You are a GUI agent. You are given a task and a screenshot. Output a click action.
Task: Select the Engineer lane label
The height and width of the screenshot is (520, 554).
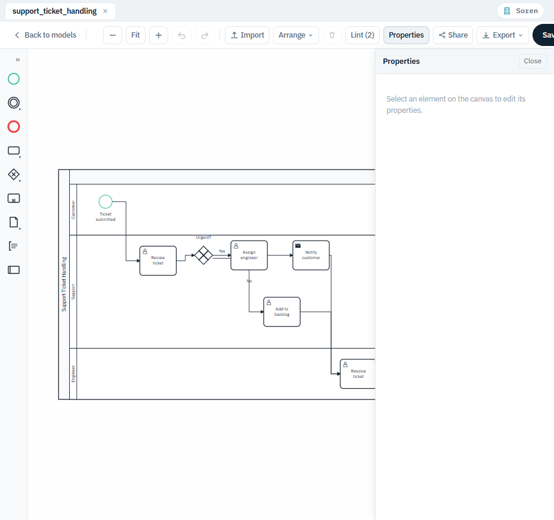click(x=73, y=374)
